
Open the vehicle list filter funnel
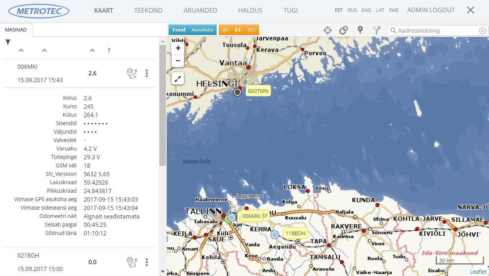click(8, 42)
